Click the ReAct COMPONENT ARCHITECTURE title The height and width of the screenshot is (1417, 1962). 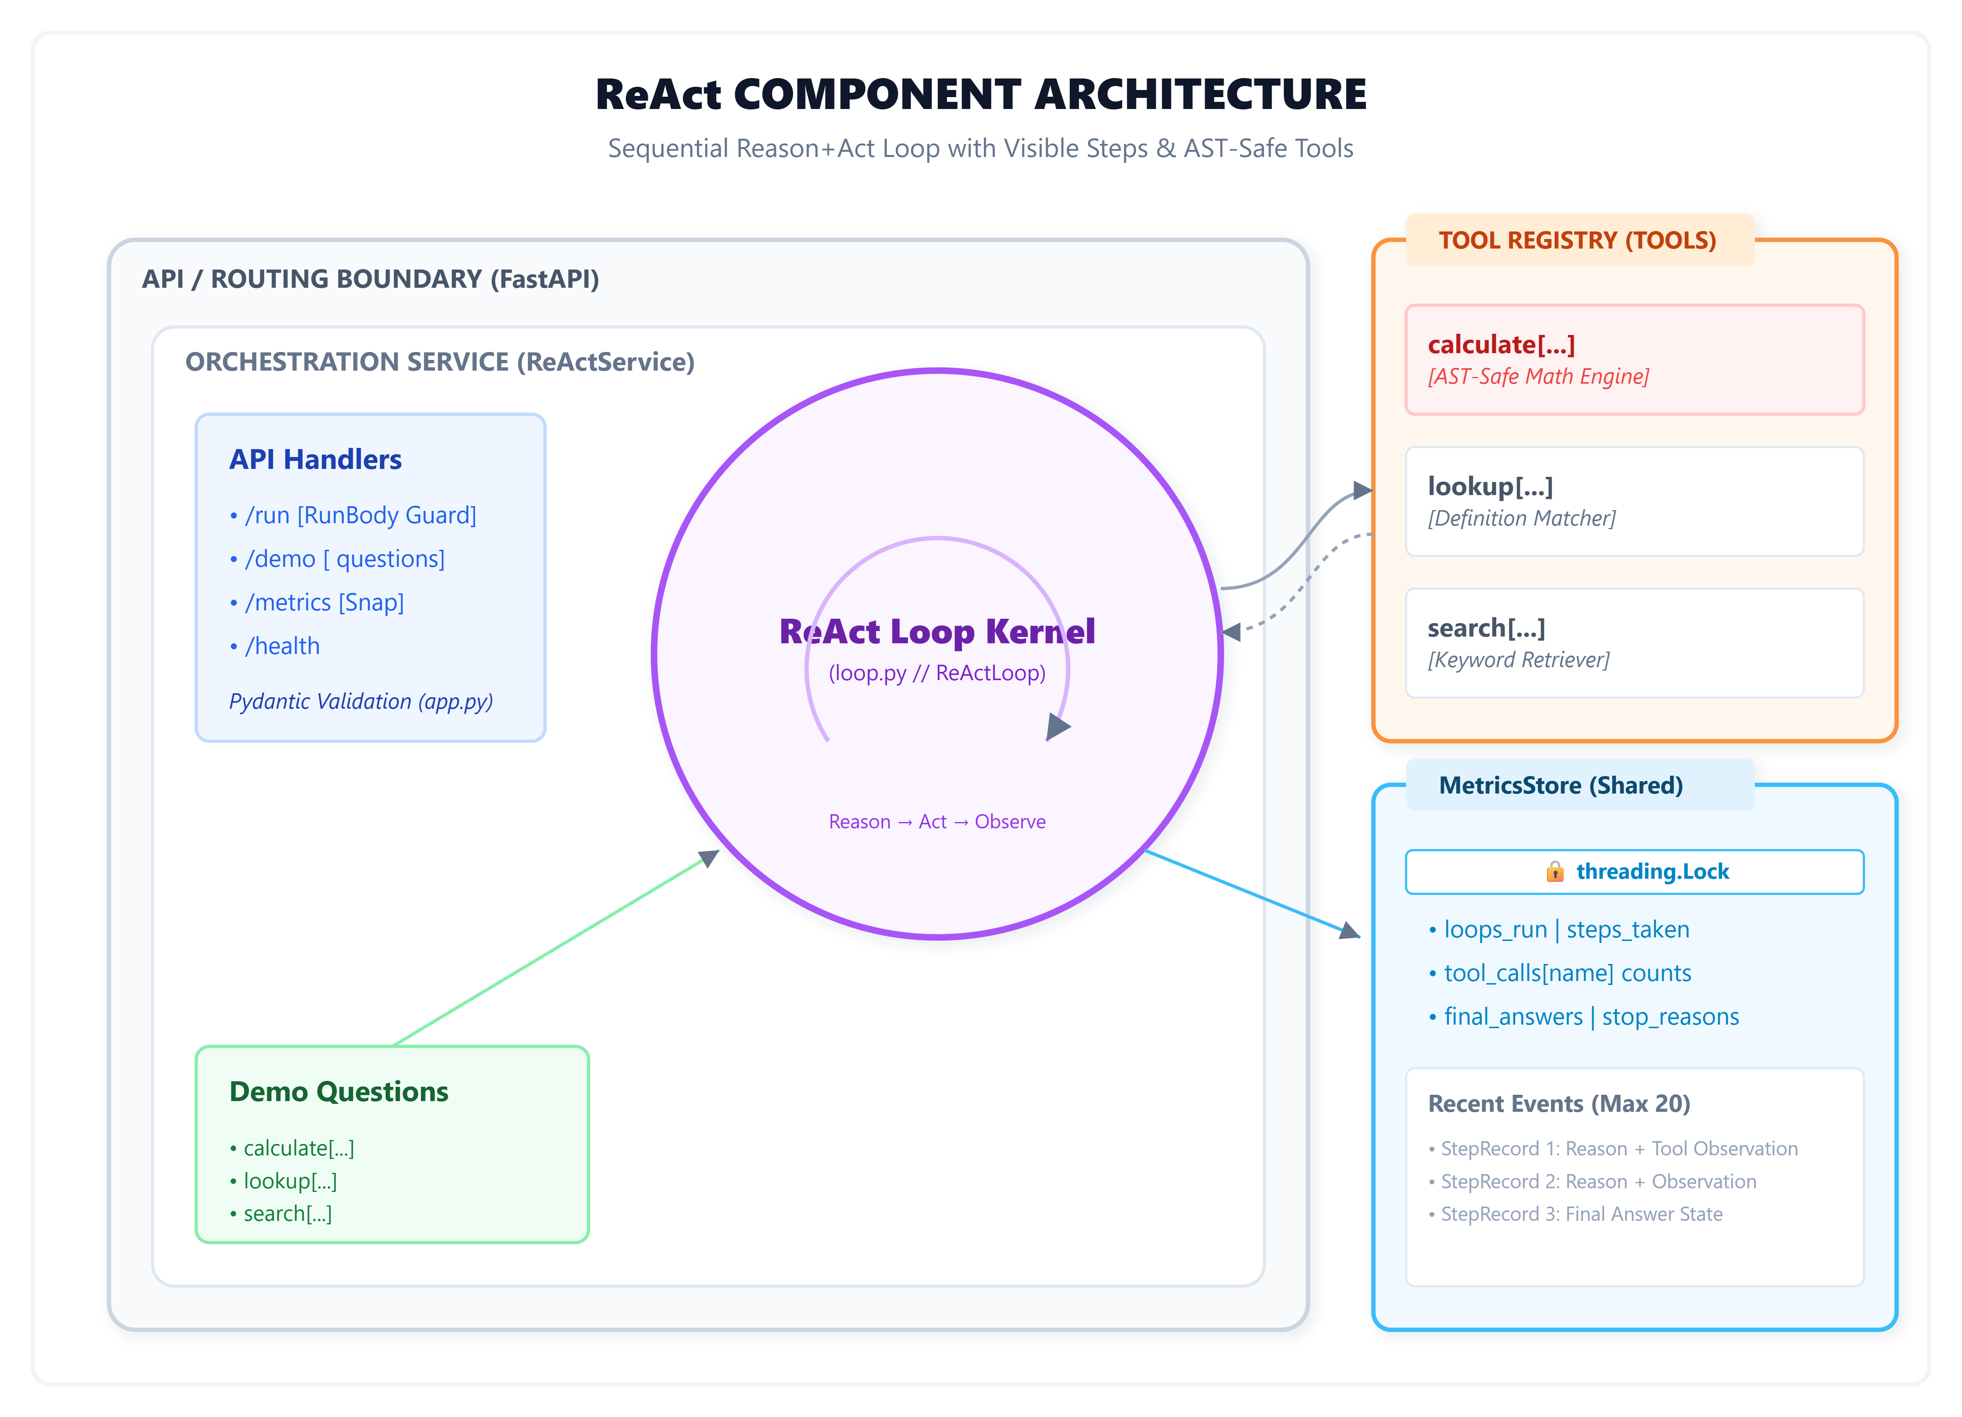click(981, 94)
